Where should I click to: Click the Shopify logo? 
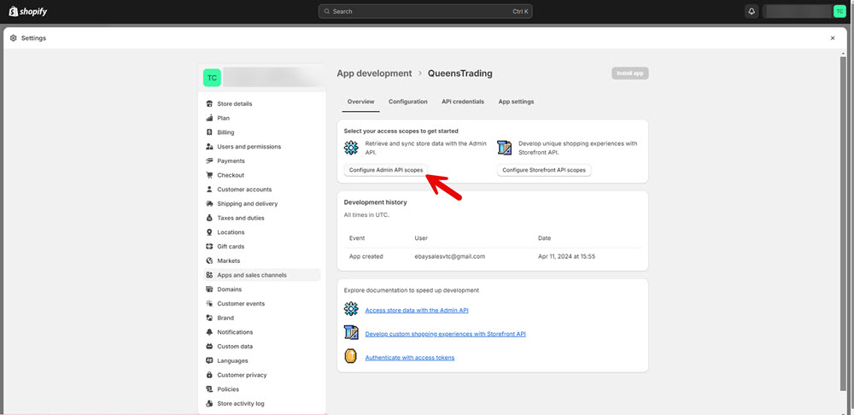coord(28,11)
